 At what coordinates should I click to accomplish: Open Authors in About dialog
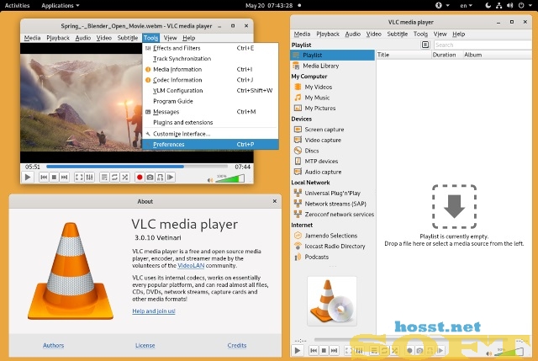53,346
